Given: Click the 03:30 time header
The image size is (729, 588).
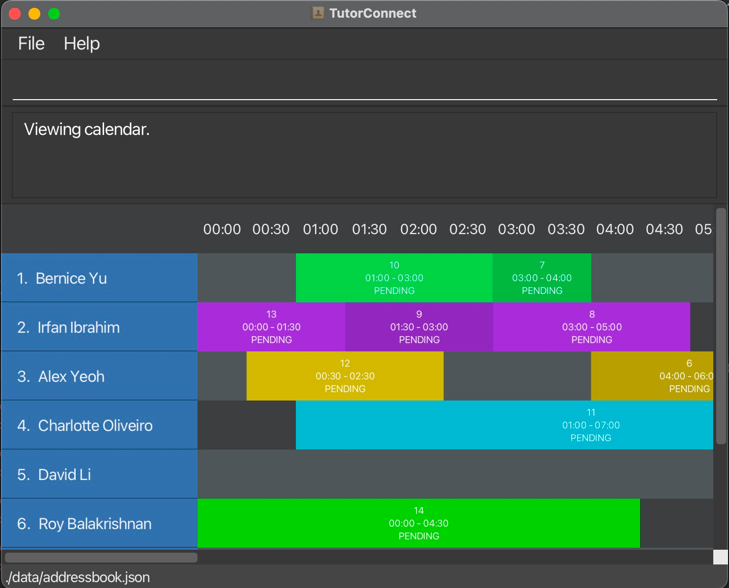Looking at the screenshot, I should (x=566, y=229).
